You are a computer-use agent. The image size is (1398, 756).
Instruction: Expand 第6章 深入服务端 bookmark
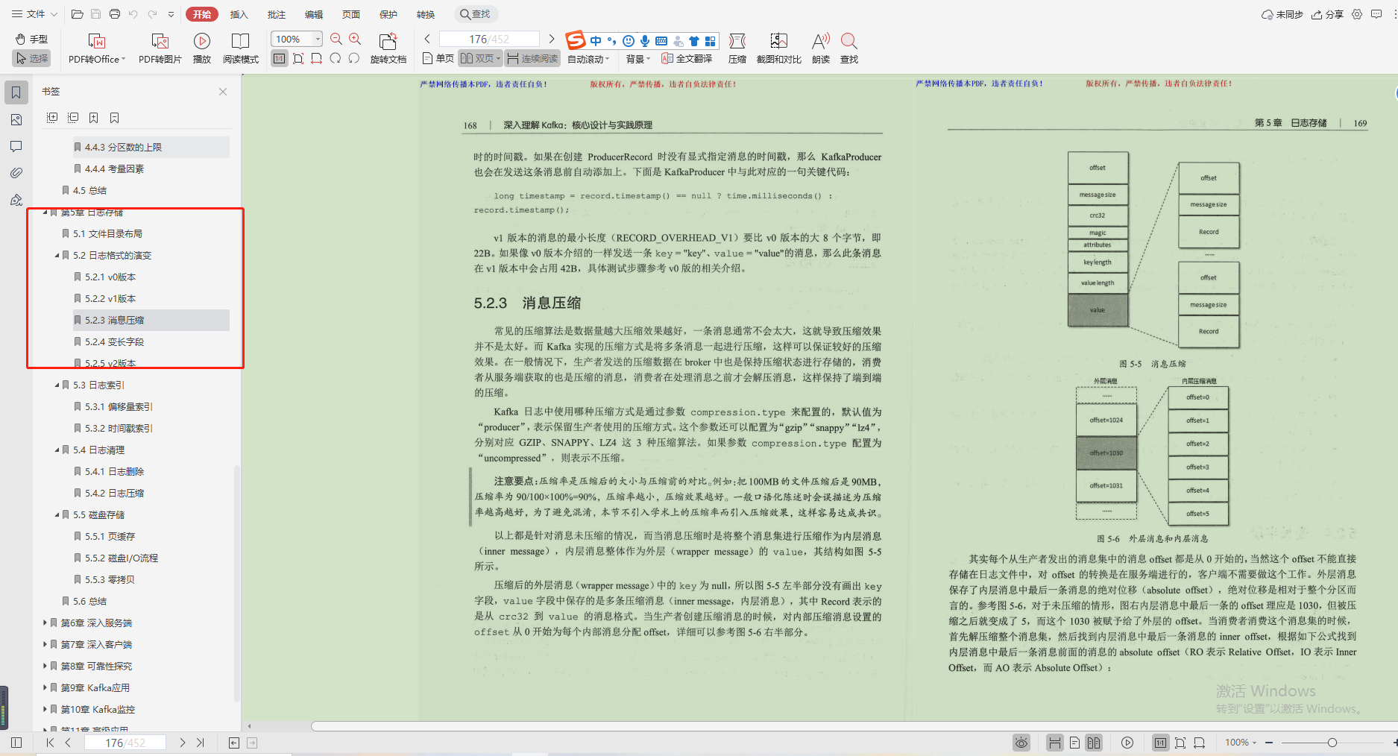click(45, 623)
